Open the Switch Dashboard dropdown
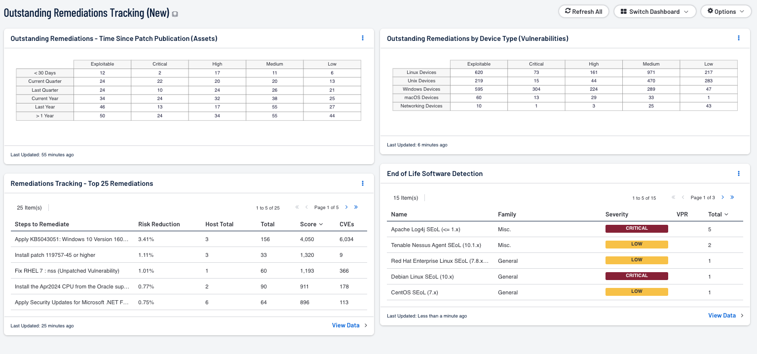Image resolution: width=757 pixels, height=354 pixels. click(x=655, y=11)
